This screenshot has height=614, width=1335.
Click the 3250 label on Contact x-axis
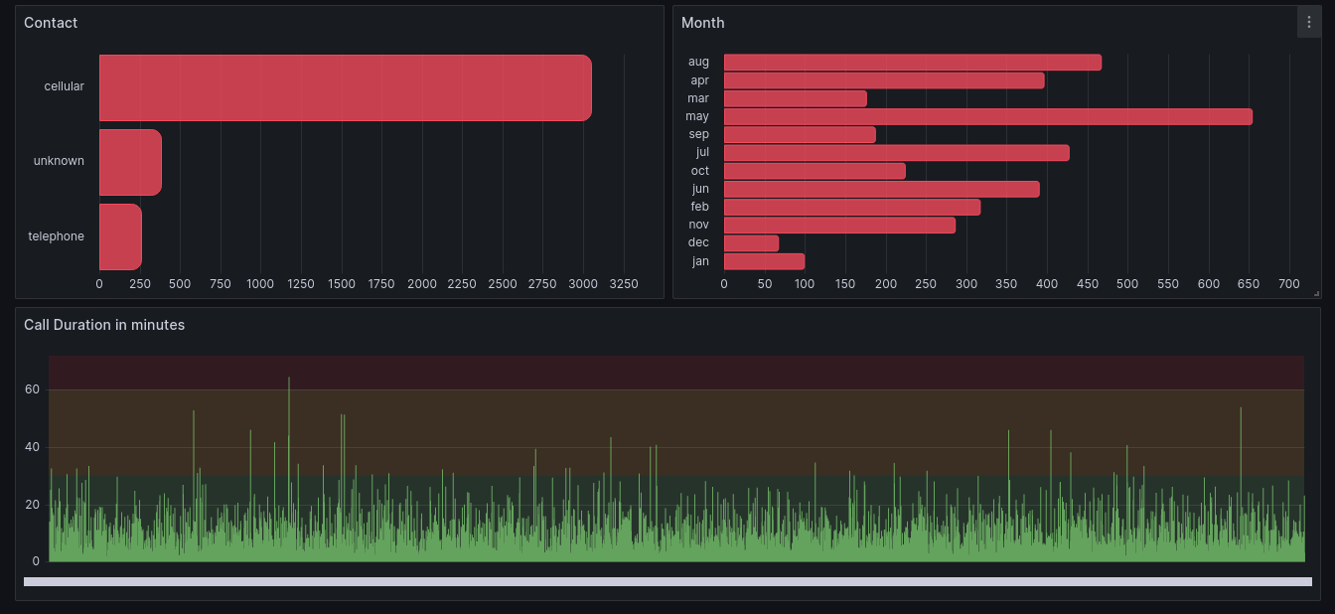(624, 284)
